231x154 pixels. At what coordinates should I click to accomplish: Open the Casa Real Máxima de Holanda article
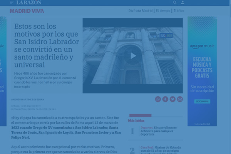[161, 150]
